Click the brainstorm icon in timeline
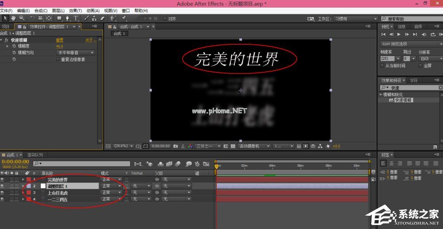 coord(188,164)
